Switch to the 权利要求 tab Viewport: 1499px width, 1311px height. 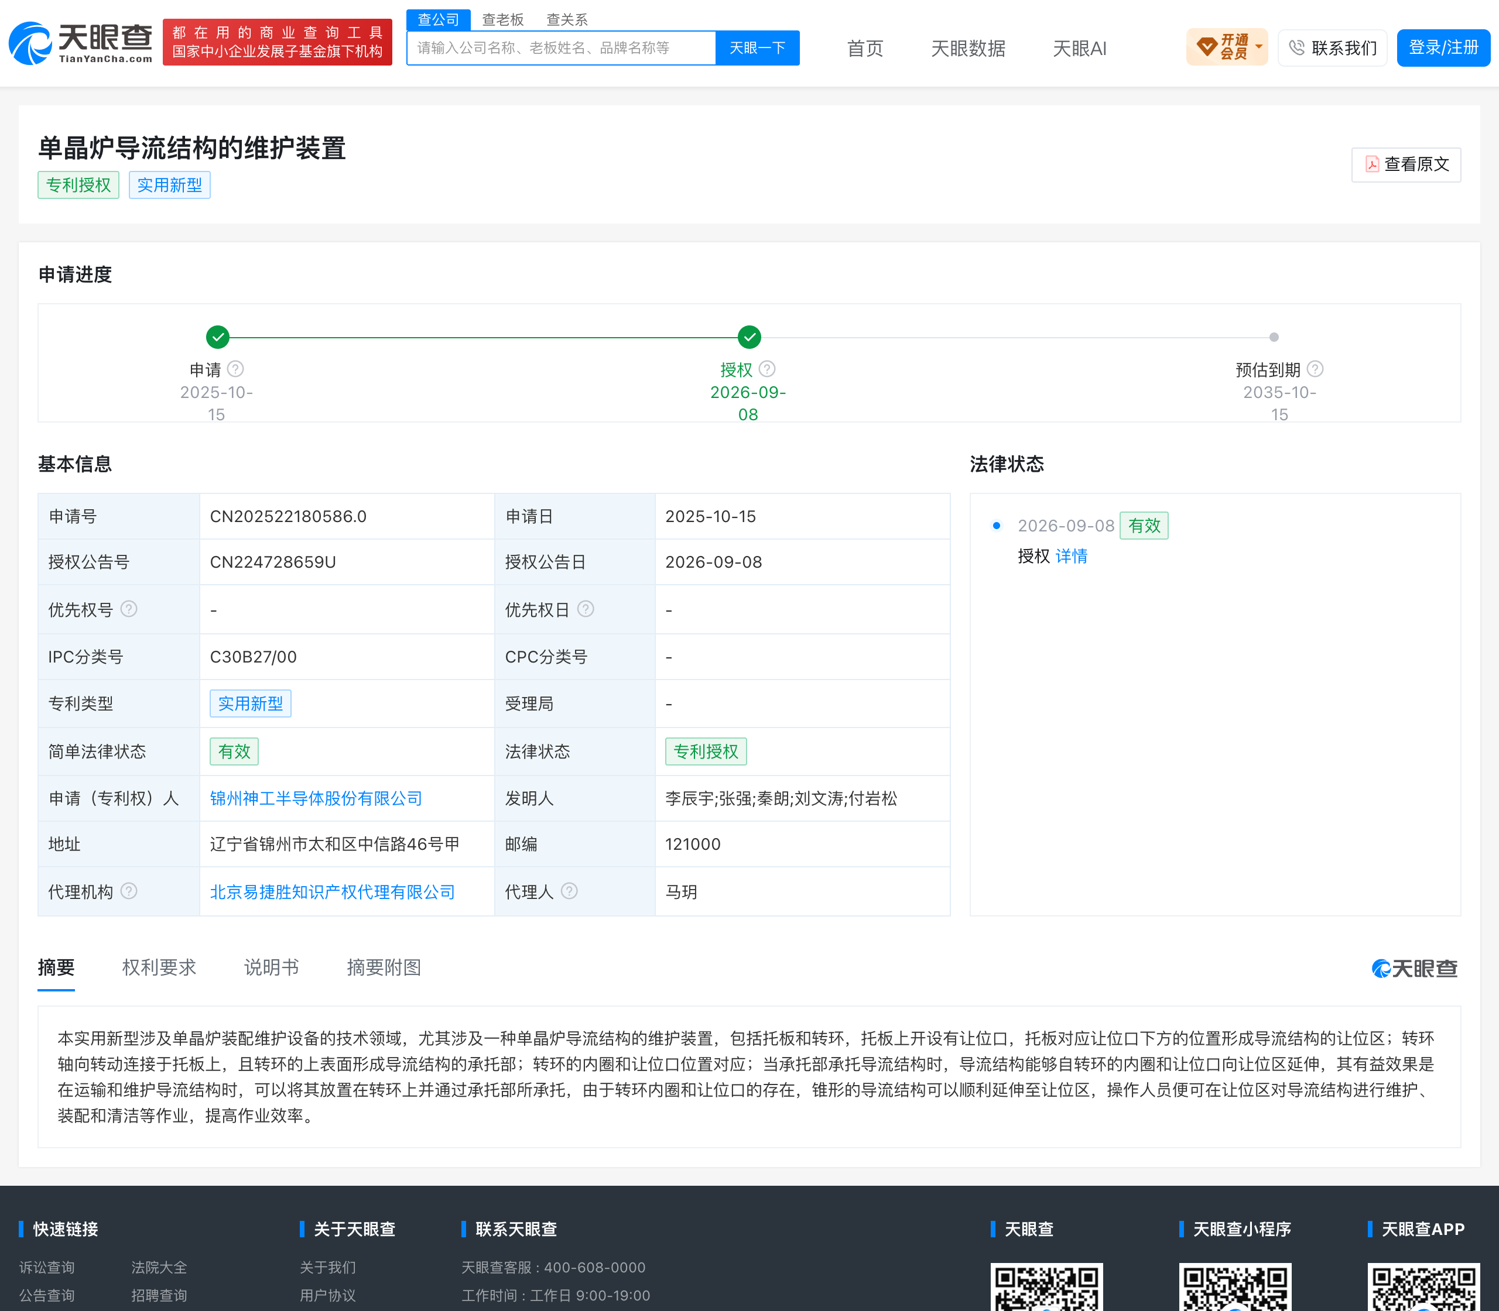[x=159, y=967]
